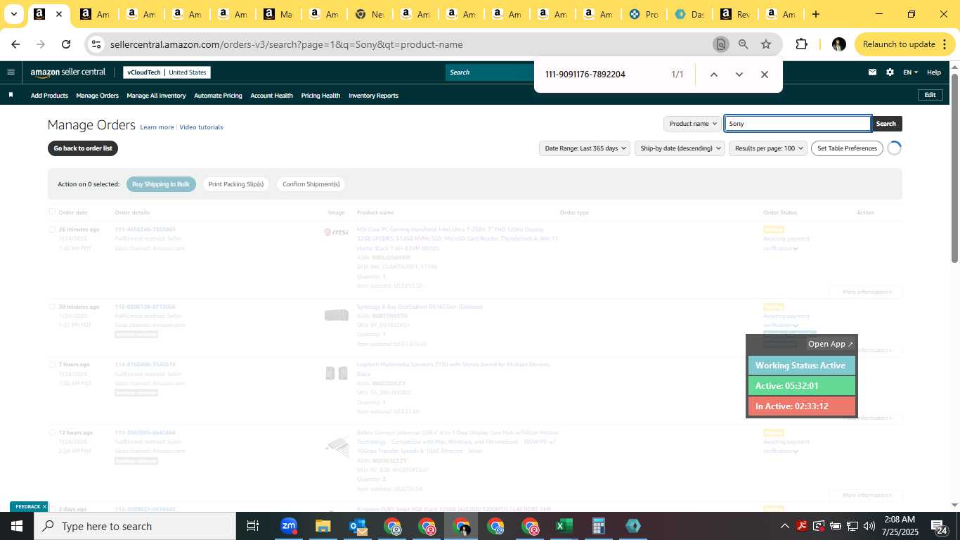Open a new browser tab
This screenshot has width=960, height=540.
point(815,14)
